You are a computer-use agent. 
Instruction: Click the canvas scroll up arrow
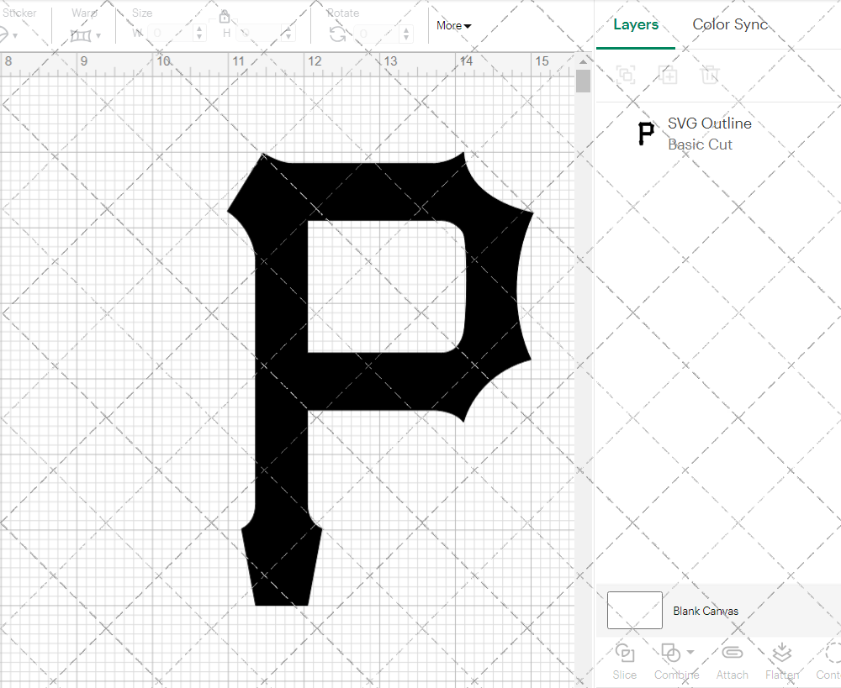click(x=583, y=61)
